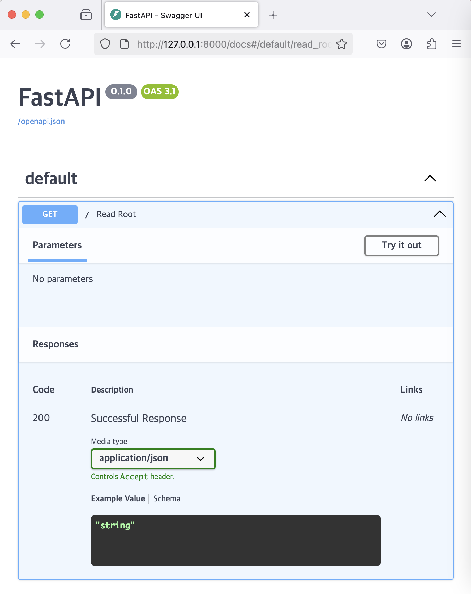Click the No parameters text
The height and width of the screenshot is (594, 471).
63,279
